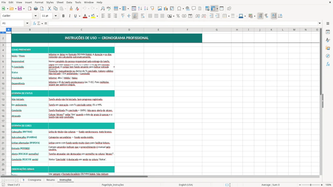Open Print Preview via toolbar icon
This screenshot has width=333, height=187.
(x=42, y=9)
